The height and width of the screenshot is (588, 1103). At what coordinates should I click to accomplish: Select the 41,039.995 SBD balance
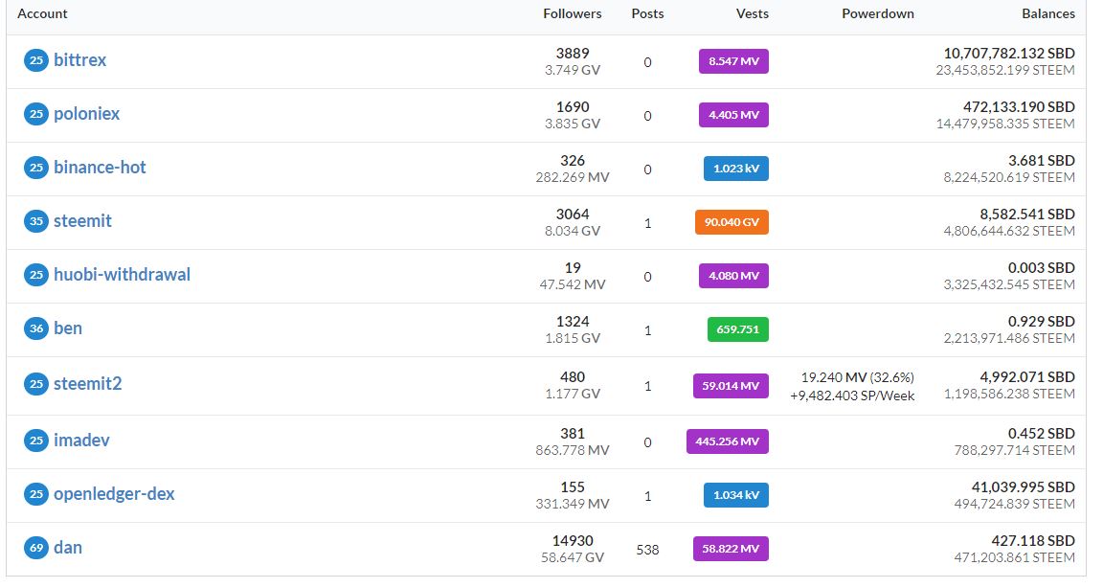pyautogui.click(x=1023, y=486)
